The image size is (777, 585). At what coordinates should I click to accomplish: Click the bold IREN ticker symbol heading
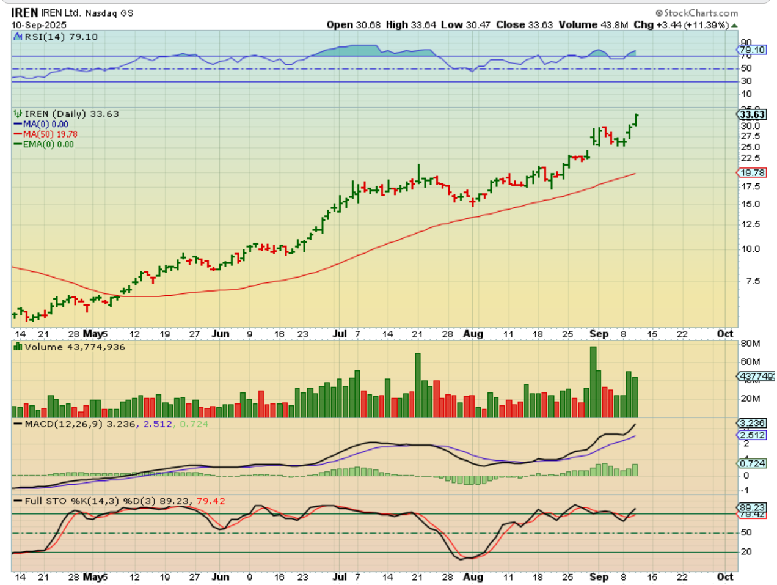[24, 13]
